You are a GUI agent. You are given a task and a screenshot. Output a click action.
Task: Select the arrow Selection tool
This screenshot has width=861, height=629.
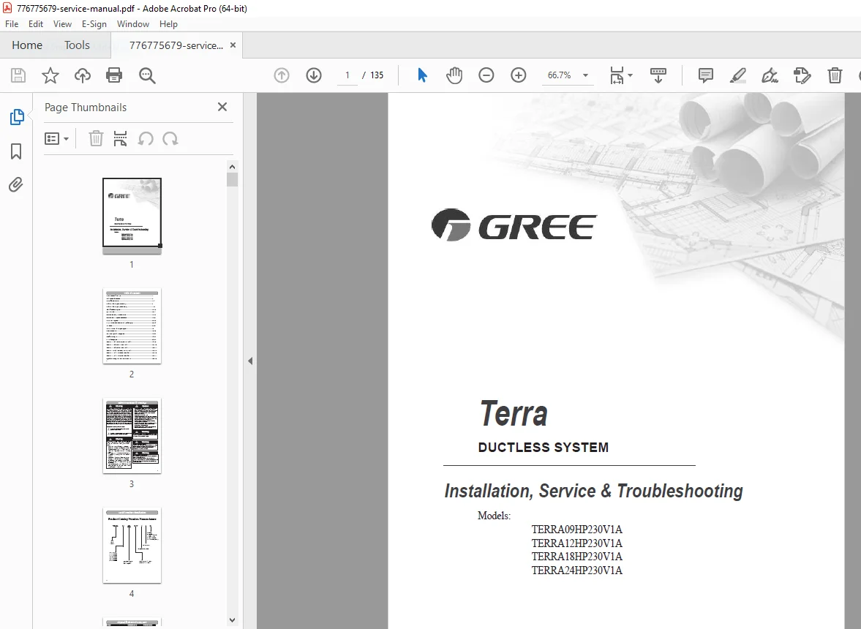[x=422, y=75]
